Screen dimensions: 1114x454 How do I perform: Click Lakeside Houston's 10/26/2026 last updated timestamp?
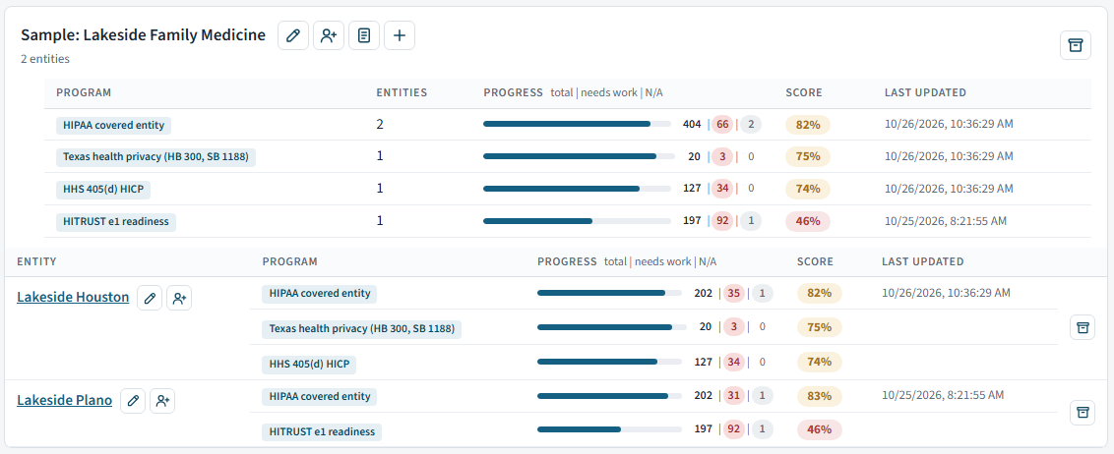tap(946, 292)
